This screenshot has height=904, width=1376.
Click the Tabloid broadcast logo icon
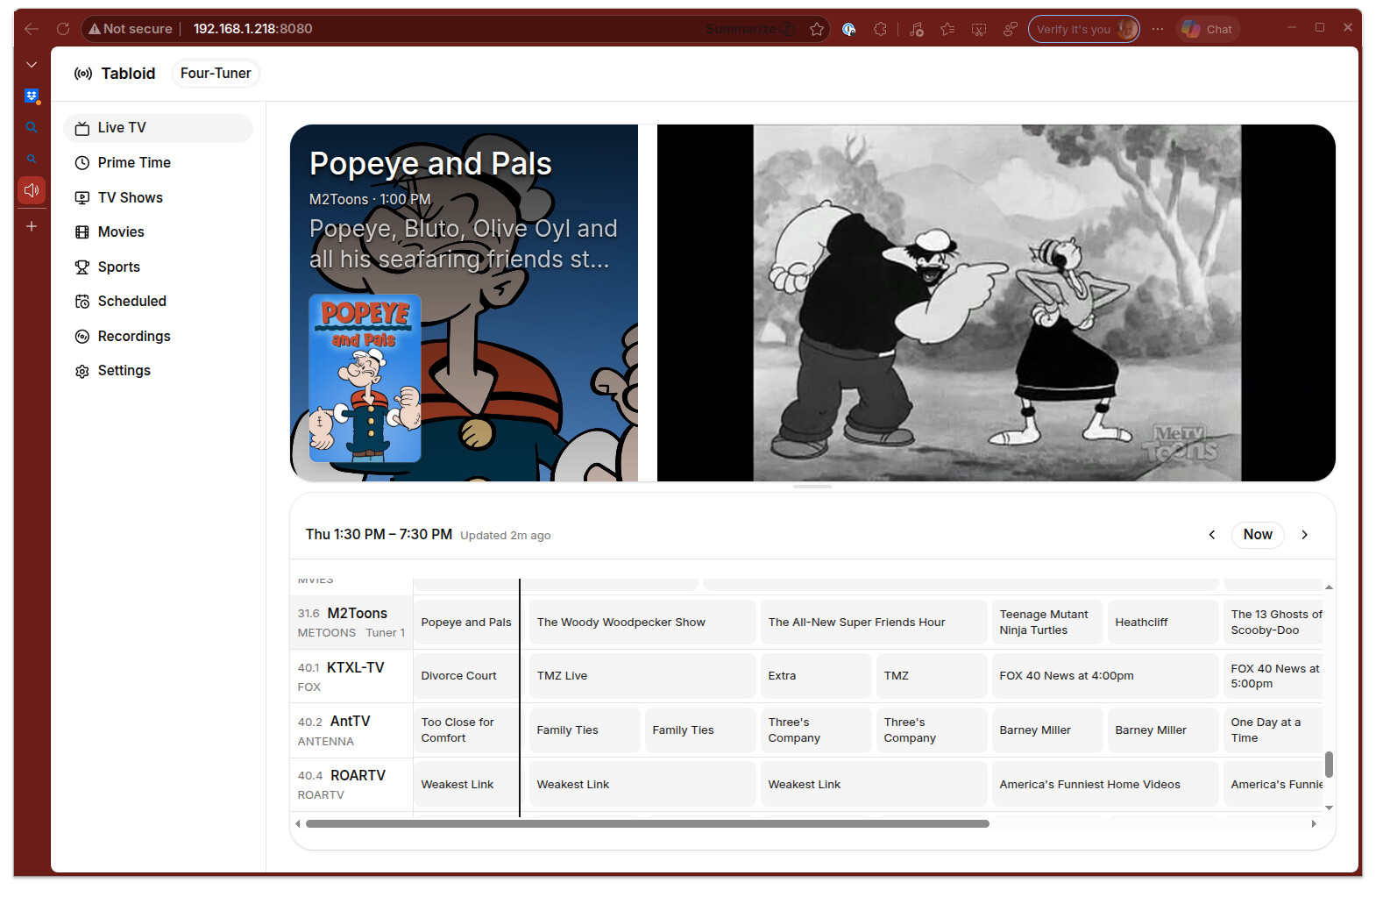coord(83,74)
